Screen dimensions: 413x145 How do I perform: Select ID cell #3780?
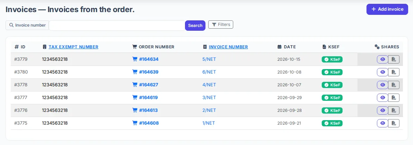(x=21, y=72)
